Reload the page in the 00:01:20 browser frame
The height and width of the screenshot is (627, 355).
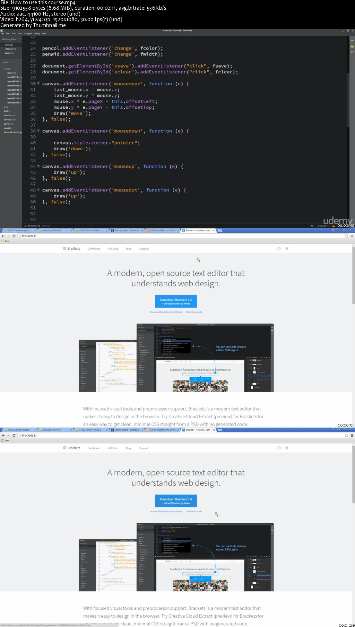[x=14, y=435]
